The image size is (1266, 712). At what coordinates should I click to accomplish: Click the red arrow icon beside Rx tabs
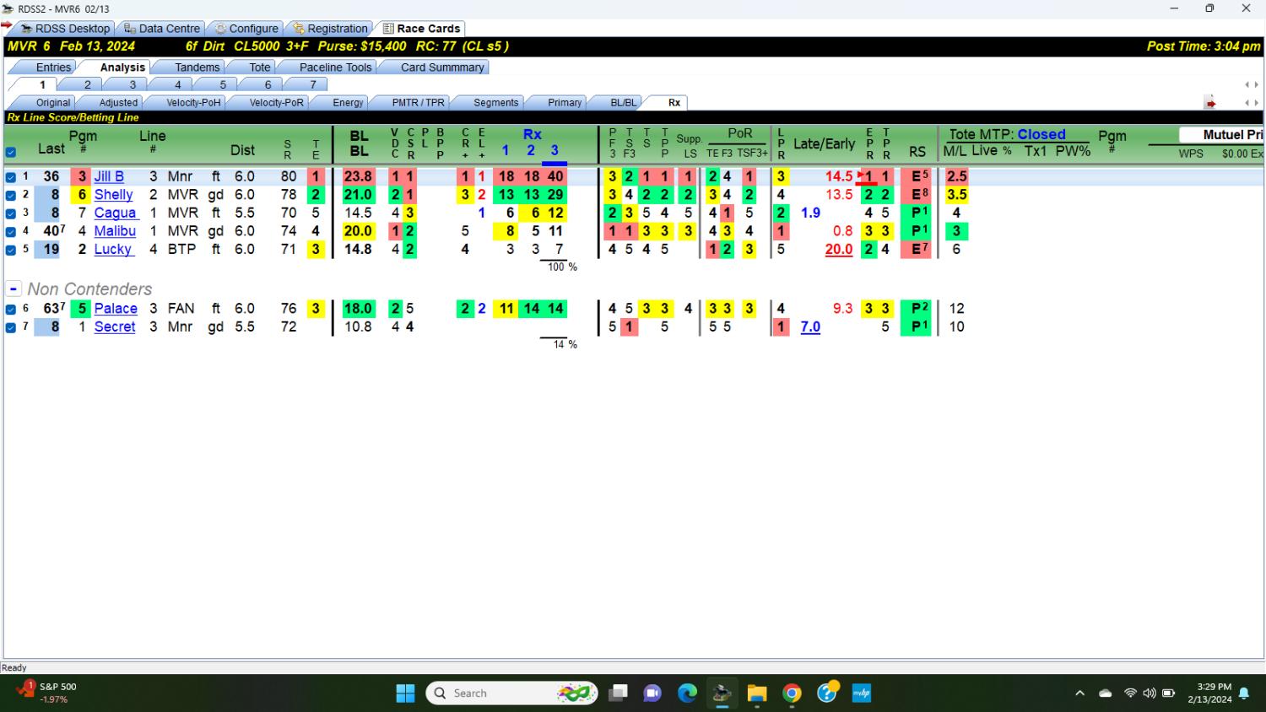pos(1210,103)
